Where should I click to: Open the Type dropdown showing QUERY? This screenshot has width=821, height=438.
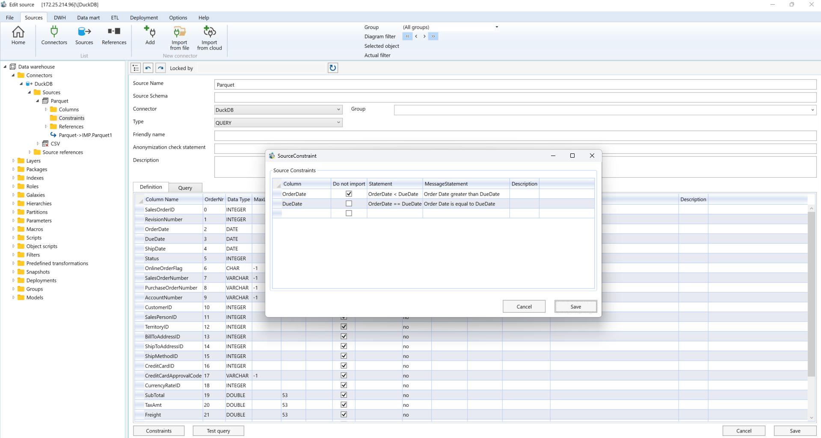click(x=278, y=123)
